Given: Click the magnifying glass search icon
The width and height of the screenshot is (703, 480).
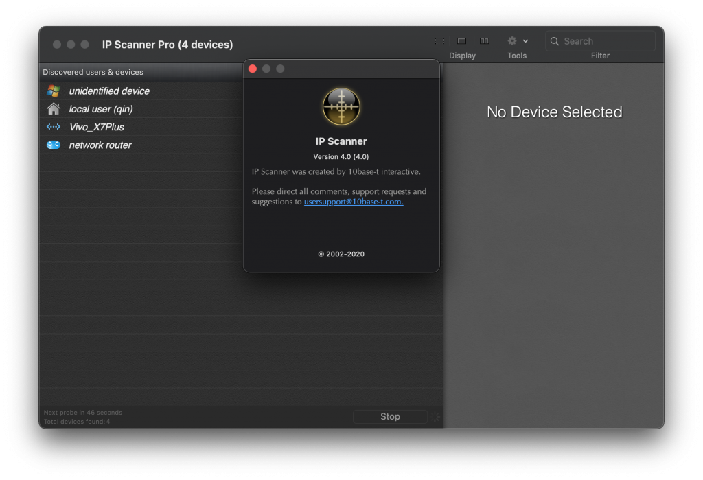Looking at the screenshot, I should click(x=555, y=41).
